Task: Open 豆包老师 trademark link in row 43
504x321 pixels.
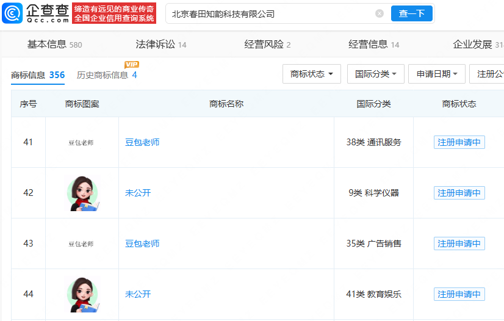Action: click(142, 243)
